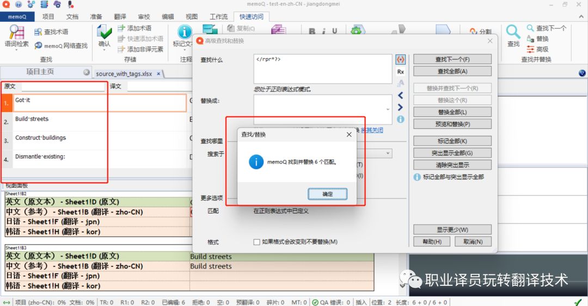Close the 查找/替换 message box with its X
Screen dimensions: 588x306
pyautogui.click(x=349, y=134)
